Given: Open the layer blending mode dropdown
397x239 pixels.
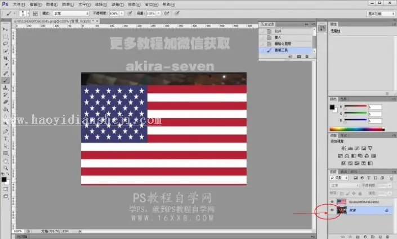Looking at the screenshot, I should 344,186.
